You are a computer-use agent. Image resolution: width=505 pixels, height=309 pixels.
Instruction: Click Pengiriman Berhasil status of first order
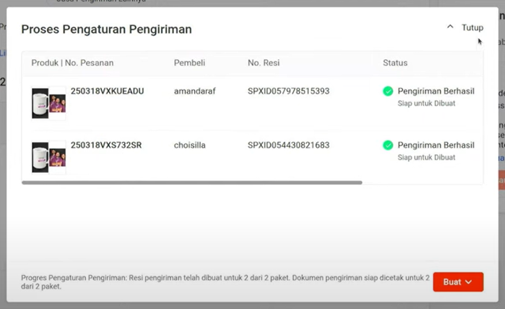[436, 91]
